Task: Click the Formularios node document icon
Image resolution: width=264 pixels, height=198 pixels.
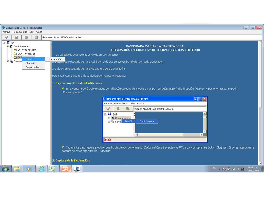Action: point(11,61)
